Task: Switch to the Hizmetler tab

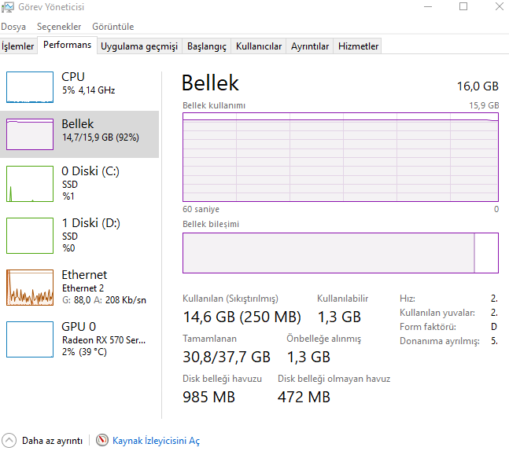Action: 359,46
